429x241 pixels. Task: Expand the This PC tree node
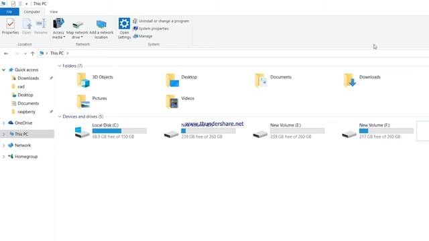pyautogui.click(x=3, y=134)
